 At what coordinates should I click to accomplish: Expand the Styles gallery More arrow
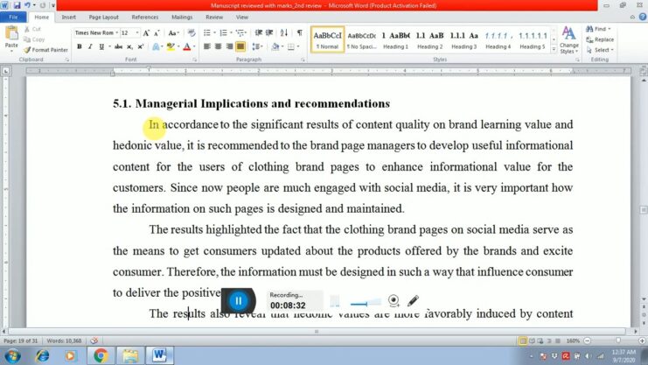pyautogui.click(x=554, y=49)
